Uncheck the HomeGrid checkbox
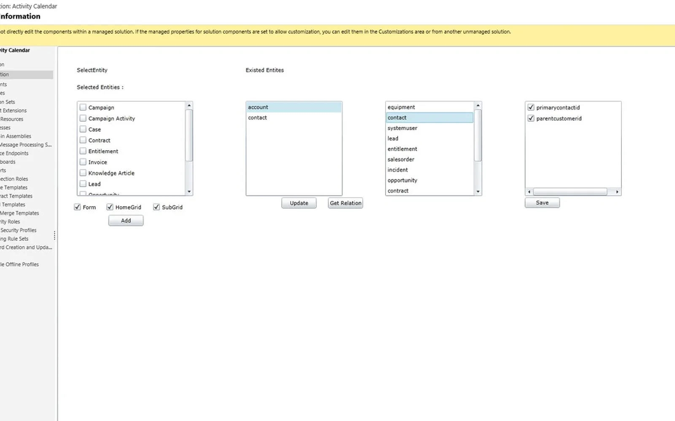This screenshot has width=675, height=421. point(110,207)
